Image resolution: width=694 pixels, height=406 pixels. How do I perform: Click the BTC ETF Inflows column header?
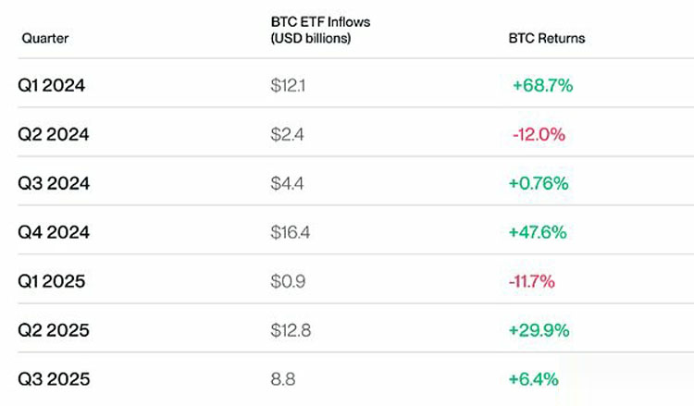coord(309,30)
